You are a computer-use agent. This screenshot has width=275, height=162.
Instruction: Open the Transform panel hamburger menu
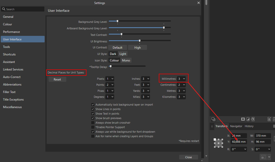click(274, 126)
